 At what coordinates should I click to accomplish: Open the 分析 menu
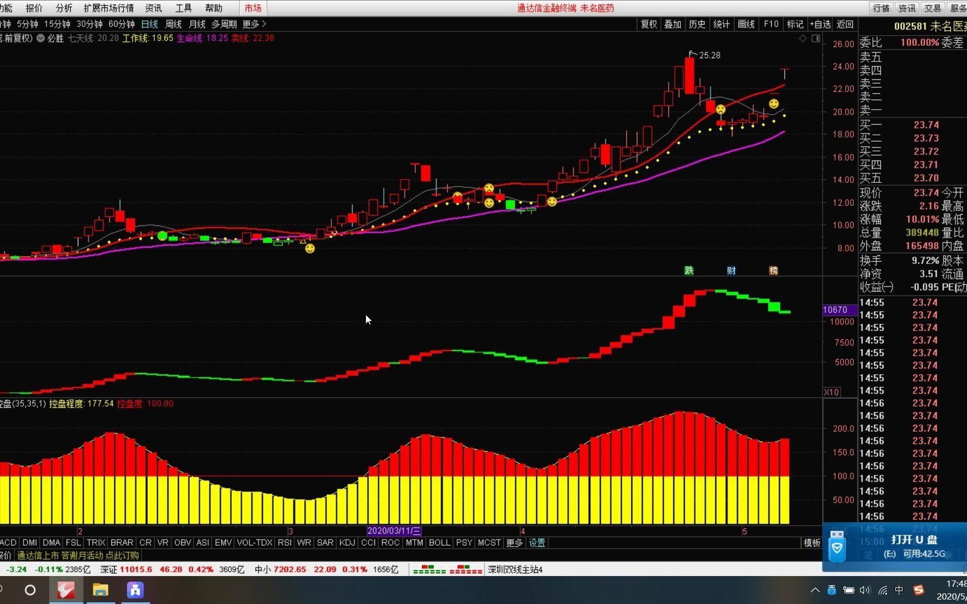click(x=64, y=8)
